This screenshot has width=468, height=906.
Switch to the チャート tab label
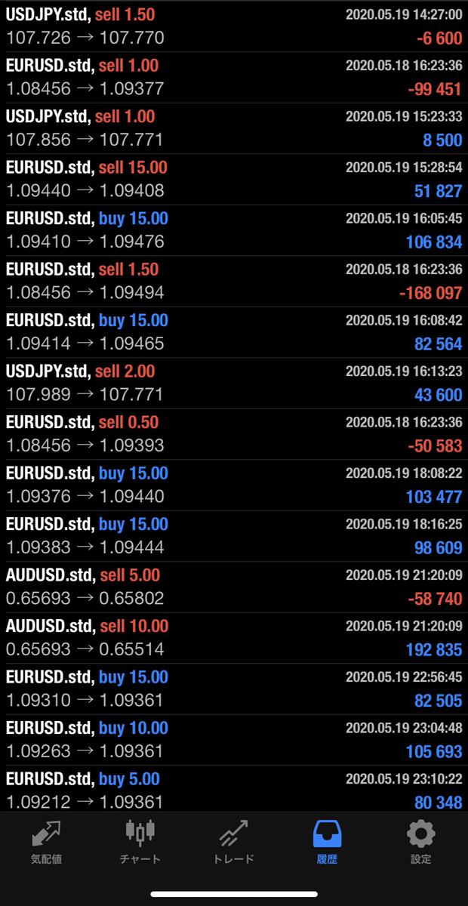140,859
